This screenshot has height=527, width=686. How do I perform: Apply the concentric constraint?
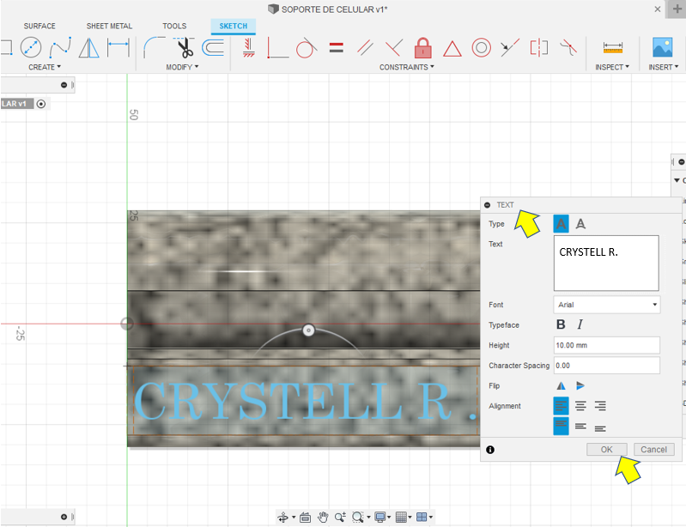[482, 48]
